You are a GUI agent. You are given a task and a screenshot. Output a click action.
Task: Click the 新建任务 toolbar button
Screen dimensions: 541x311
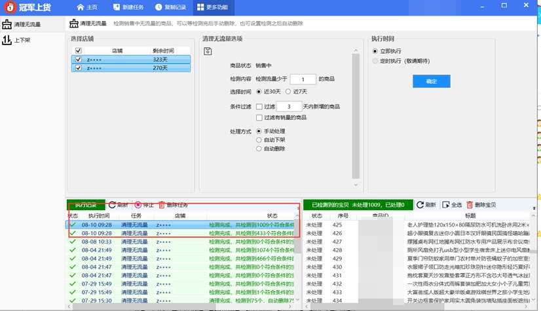pyautogui.click(x=129, y=7)
